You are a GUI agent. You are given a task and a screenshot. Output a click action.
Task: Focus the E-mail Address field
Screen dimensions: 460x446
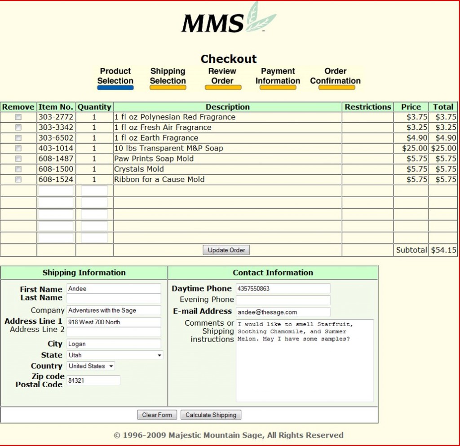coord(283,312)
